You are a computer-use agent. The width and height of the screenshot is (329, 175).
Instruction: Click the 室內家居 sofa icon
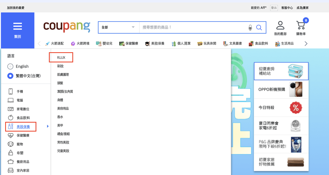(x=11, y=170)
